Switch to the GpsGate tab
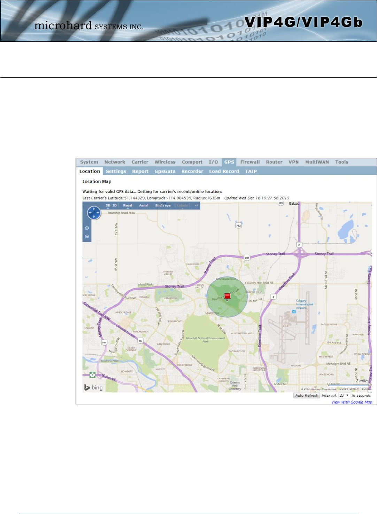Viewport: 377px width, 514px height. tap(165, 171)
